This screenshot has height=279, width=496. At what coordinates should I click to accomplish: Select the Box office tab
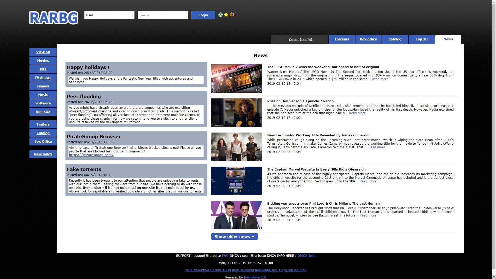click(368, 39)
